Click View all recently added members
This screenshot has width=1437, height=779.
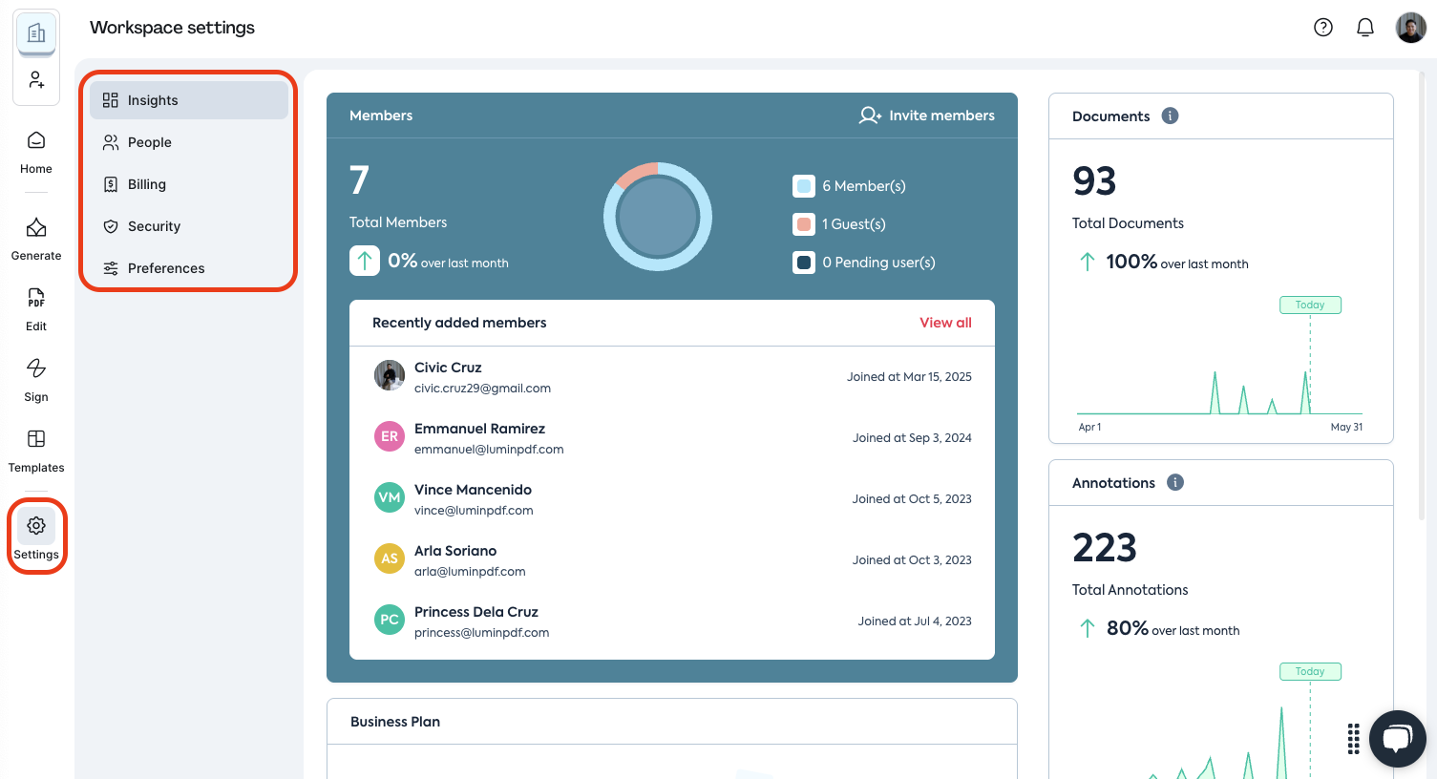944,323
